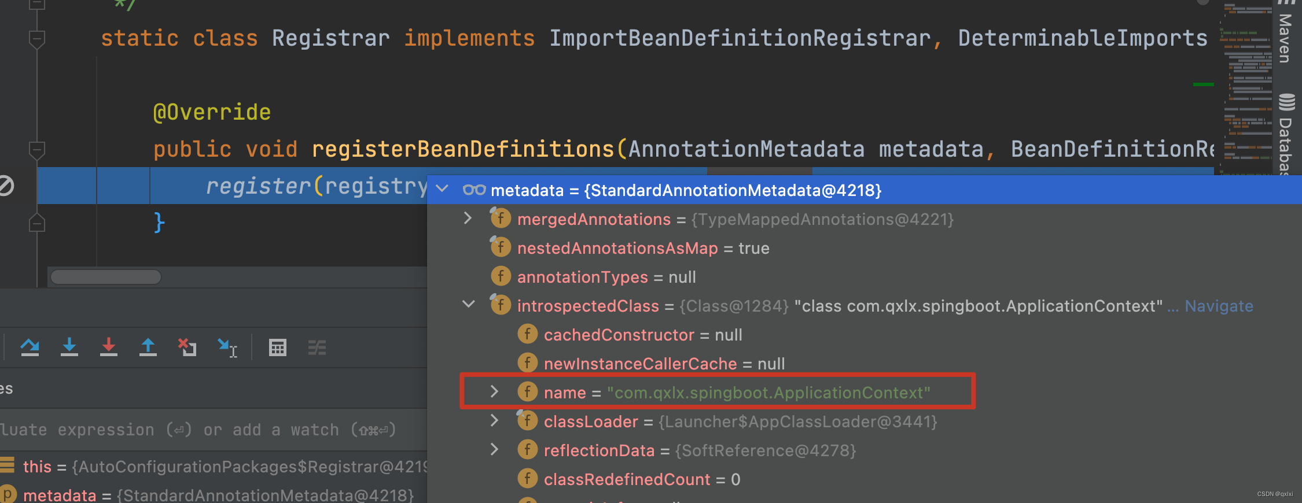The image size is (1302, 503).
Task: Click the Step Into debugger icon
Action: pyautogui.click(x=69, y=347)
